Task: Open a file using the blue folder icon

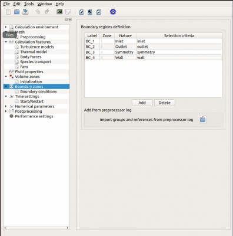Action: click(x=17, y=12)
